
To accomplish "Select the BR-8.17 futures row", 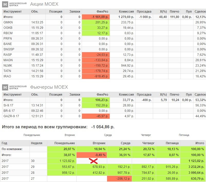I will [x=104, y=111].
